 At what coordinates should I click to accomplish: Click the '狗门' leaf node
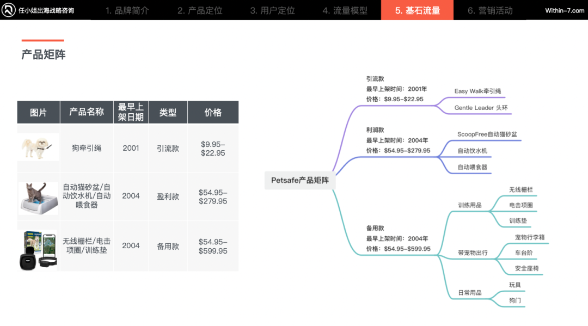[515, 300]
